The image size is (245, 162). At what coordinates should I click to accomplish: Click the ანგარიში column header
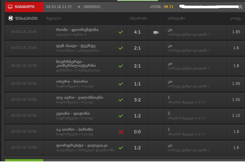point(138,19)
